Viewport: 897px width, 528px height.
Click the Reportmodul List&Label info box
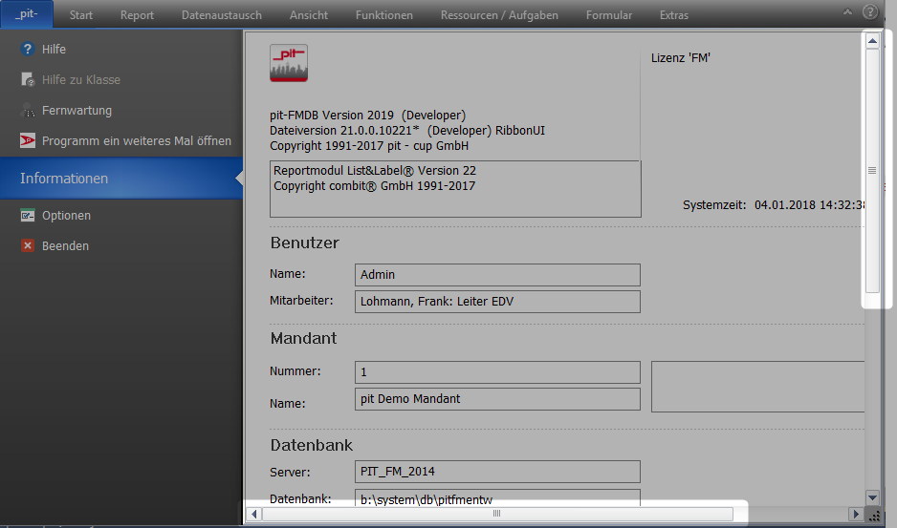pyautogui.click(x=455, y=189)
